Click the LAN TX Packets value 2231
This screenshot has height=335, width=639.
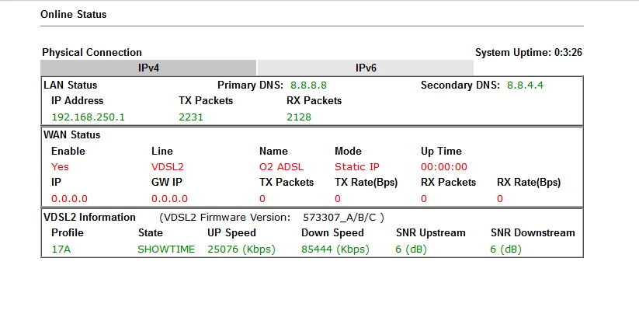point(190,117)
